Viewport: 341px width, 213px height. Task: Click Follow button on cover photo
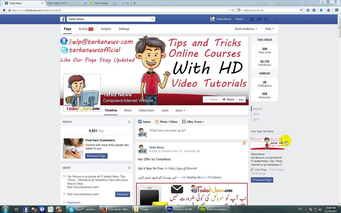point(211,99)
